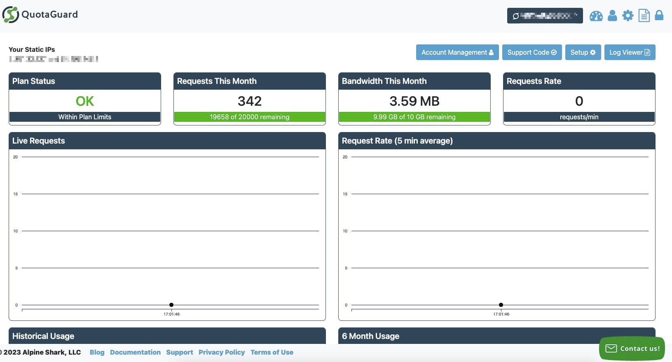
Task: Click the 342 requests count
Action: [x=250, y=101]
